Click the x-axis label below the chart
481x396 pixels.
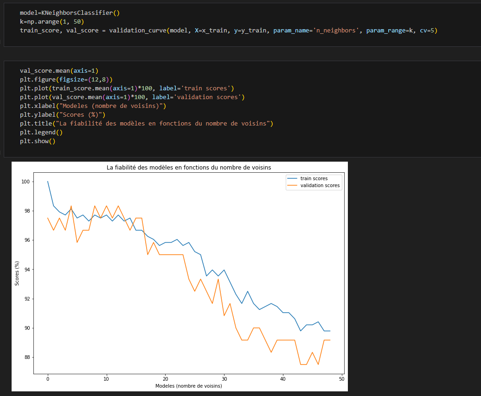tap(188, 386)
